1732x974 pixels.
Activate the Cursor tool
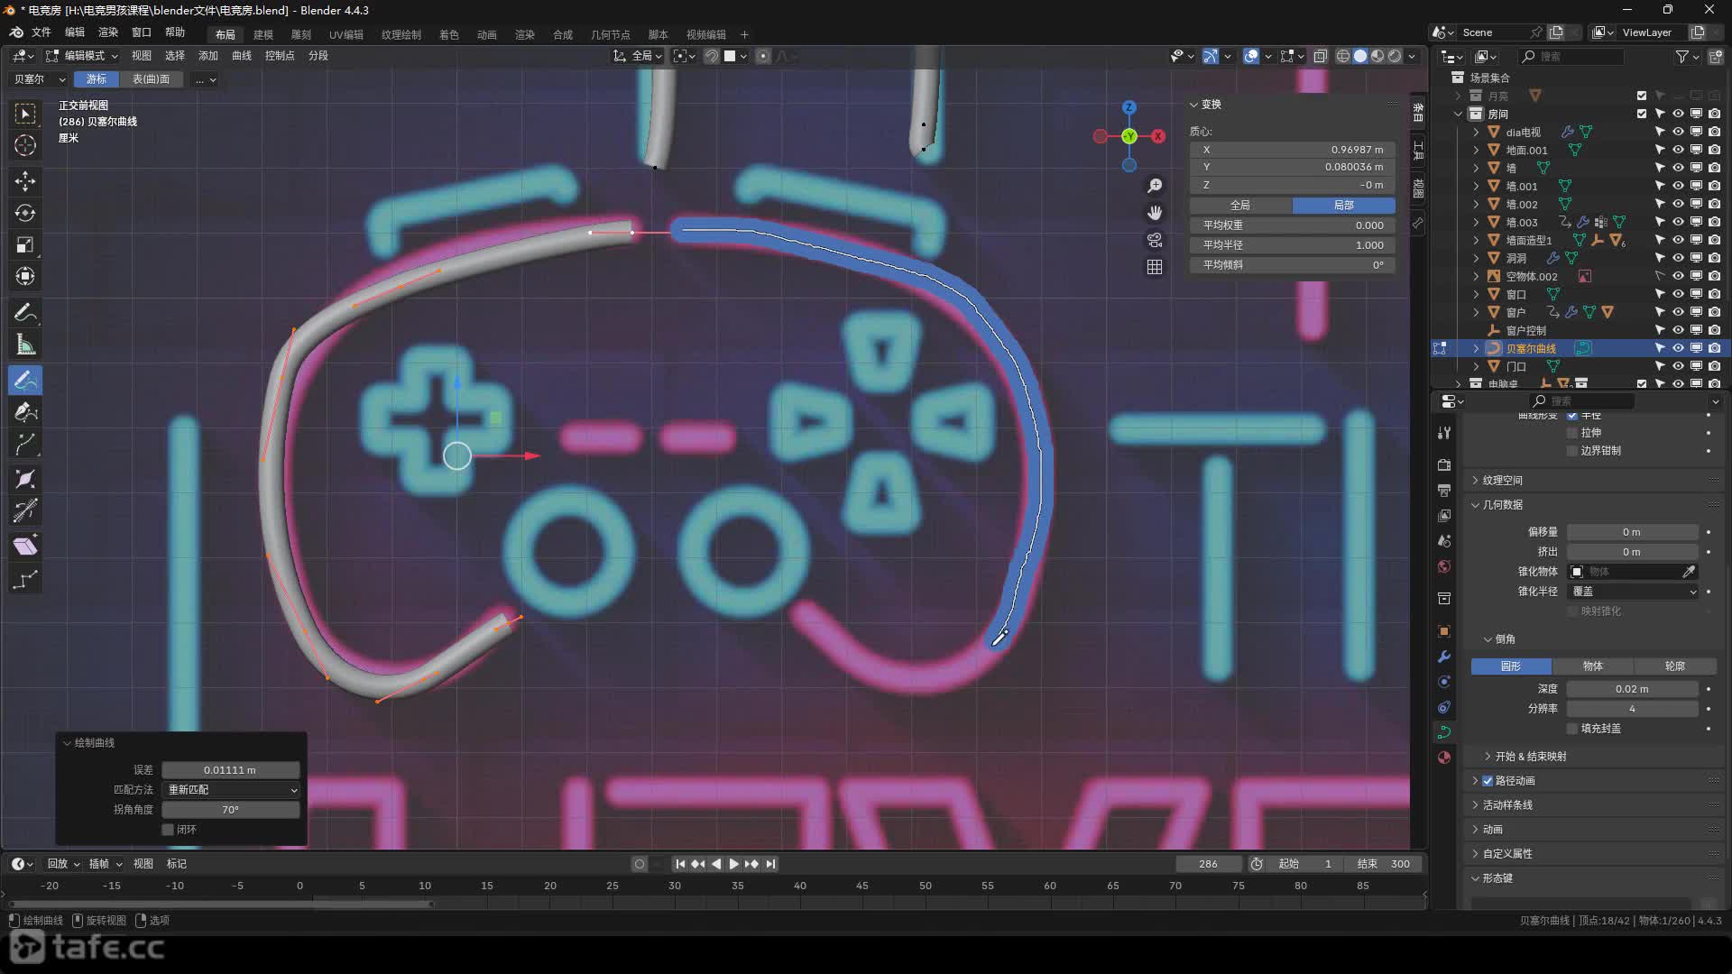24,145
